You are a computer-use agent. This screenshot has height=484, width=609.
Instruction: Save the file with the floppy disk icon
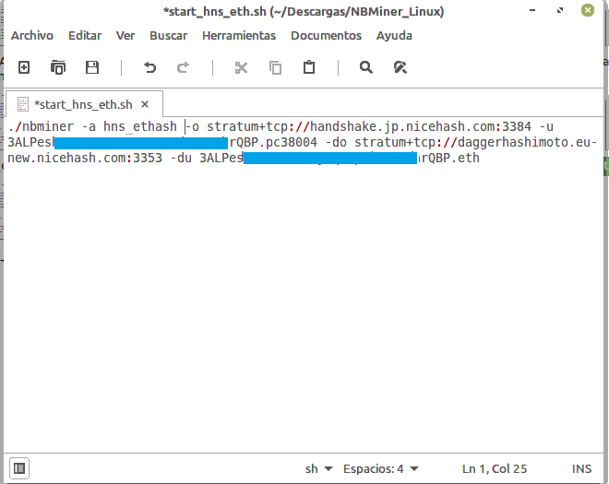(x=92, y=67)
